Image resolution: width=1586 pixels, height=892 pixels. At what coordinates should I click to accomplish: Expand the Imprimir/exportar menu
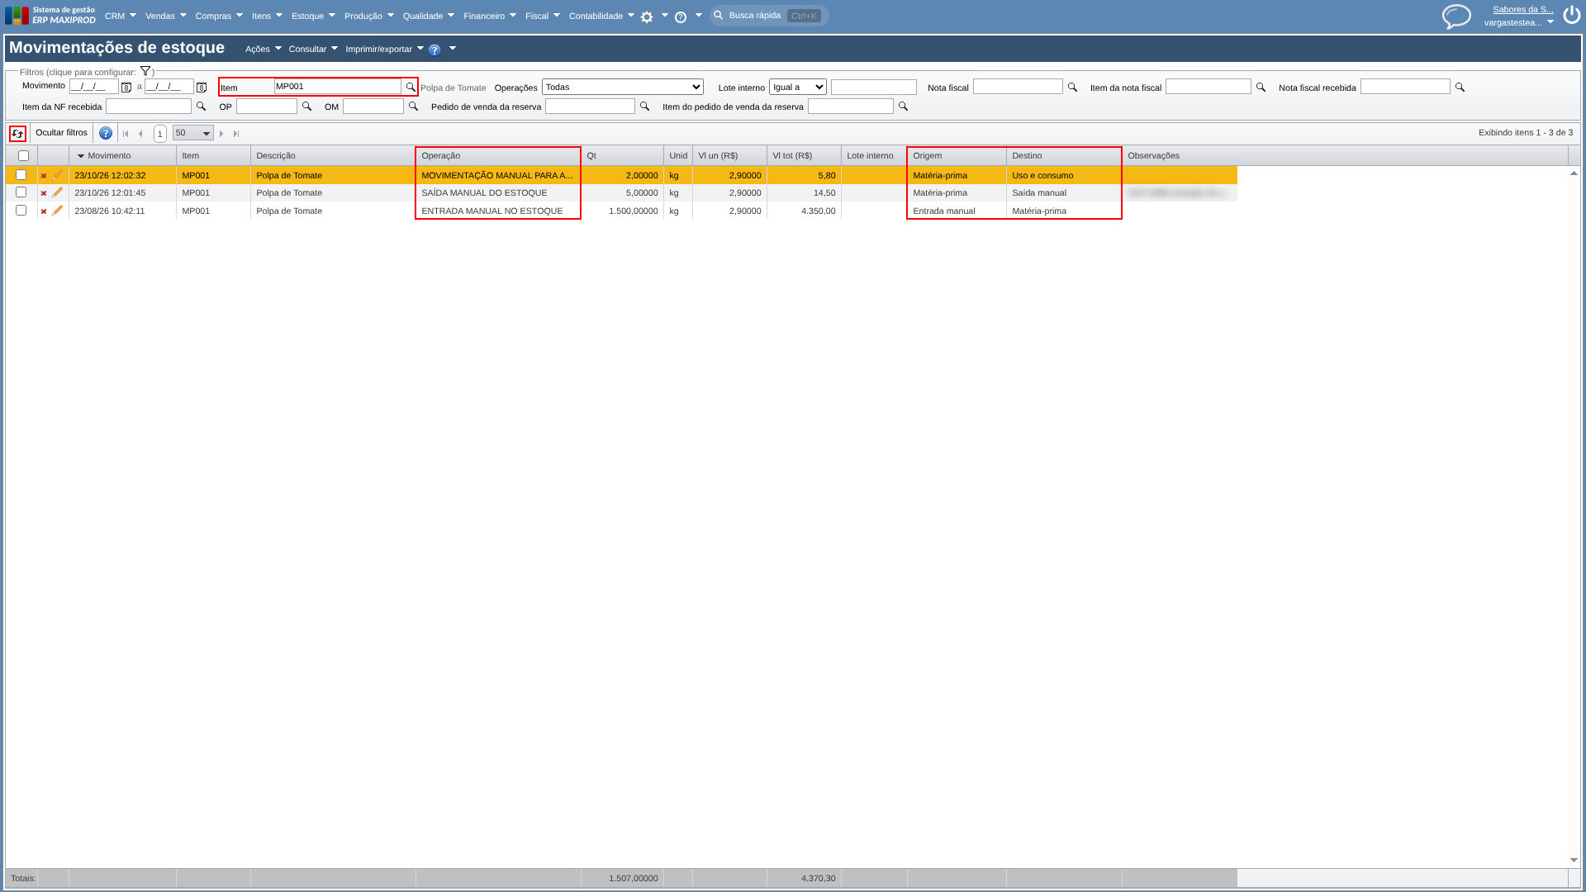(384, 49)
